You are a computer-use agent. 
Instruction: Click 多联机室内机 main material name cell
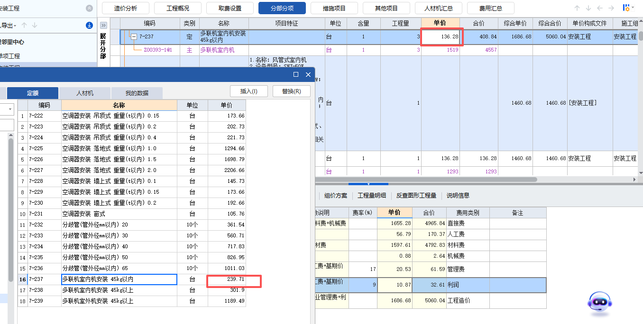[224, 50]
